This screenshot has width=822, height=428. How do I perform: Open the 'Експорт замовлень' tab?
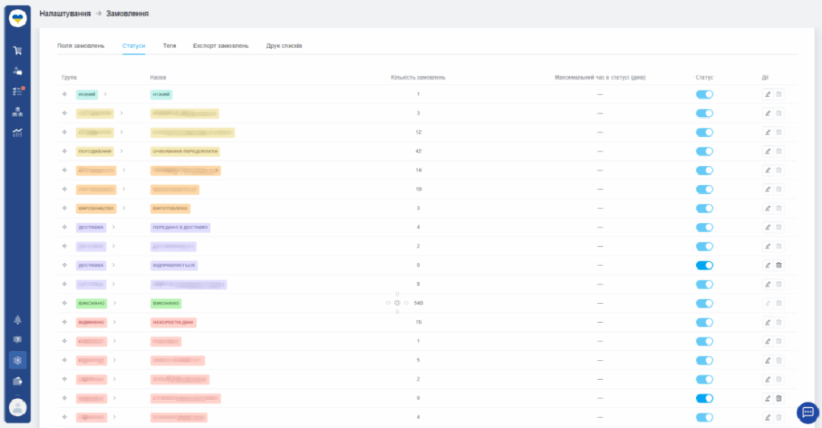tap(221, 46)
